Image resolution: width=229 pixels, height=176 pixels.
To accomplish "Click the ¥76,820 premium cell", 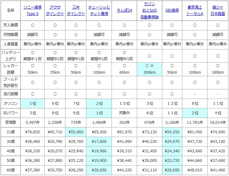I will 32,132.
